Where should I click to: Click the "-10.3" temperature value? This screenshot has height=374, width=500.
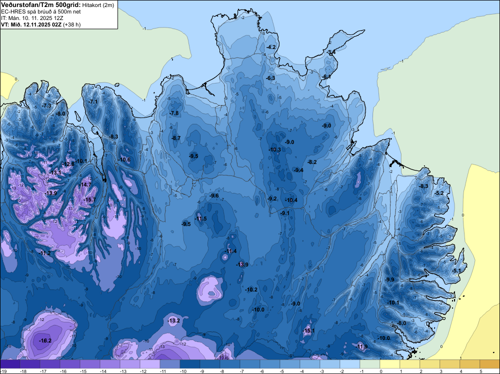(274, 149)
